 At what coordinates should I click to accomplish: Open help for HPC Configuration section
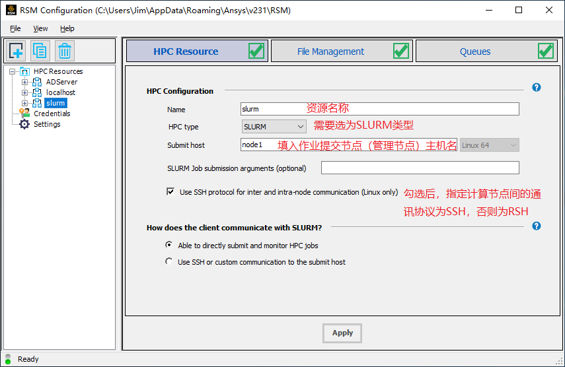point(536,87)
